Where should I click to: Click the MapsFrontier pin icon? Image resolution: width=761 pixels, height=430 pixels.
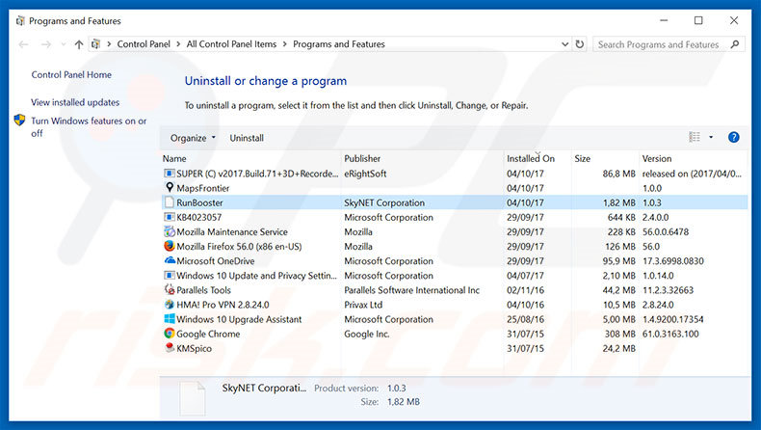click(170, 188)
